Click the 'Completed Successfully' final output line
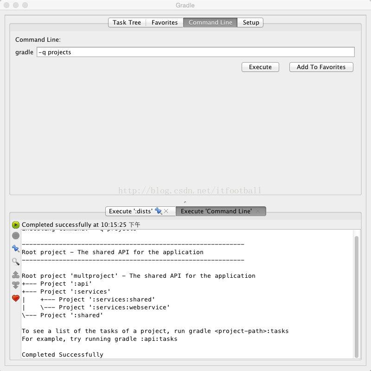371x371 pixels. 63,355
